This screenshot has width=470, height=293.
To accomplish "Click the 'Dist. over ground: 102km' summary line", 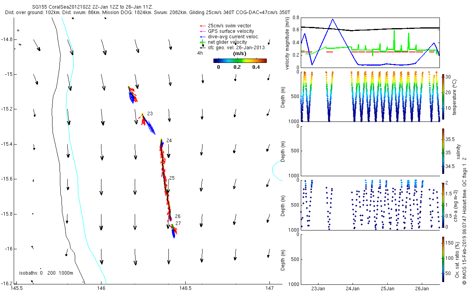I will (148, 13).
